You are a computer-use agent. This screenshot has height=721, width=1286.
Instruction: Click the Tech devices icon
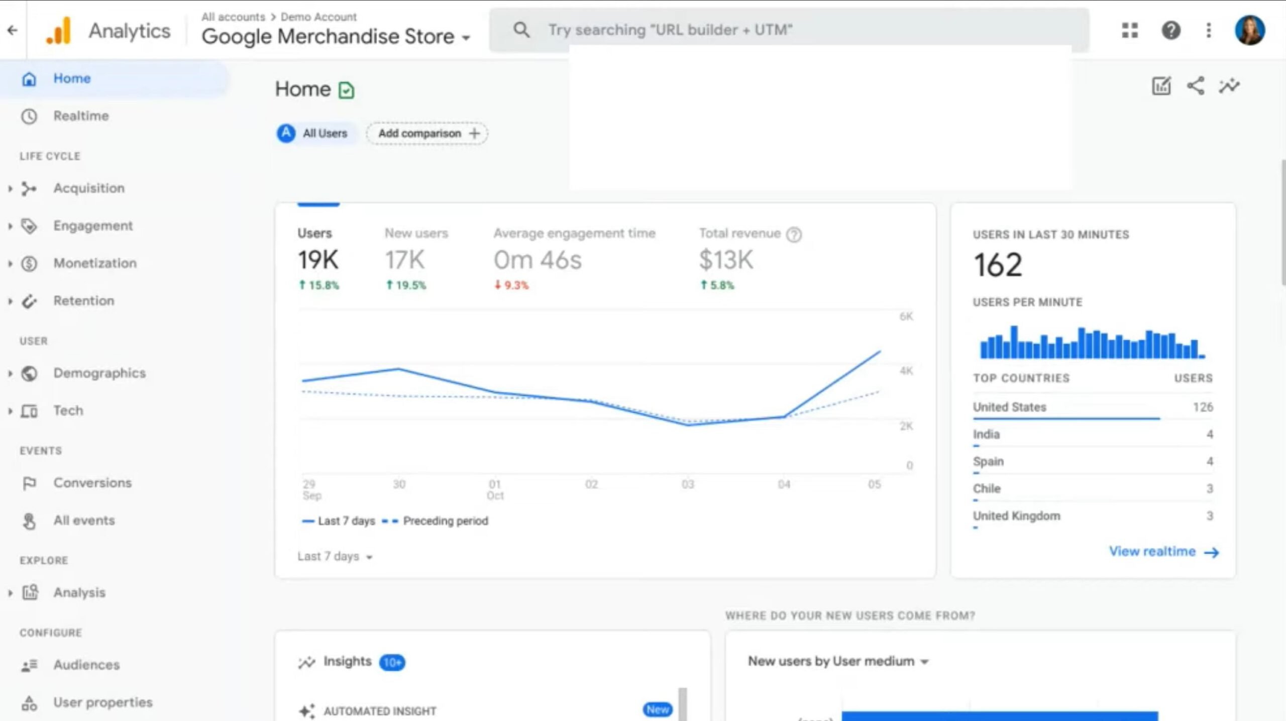[29, 411]
